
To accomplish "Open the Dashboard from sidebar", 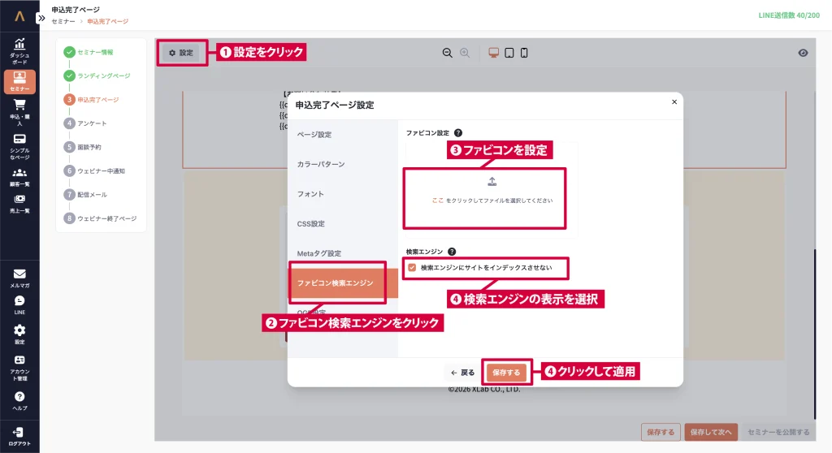I will (19, 50).
